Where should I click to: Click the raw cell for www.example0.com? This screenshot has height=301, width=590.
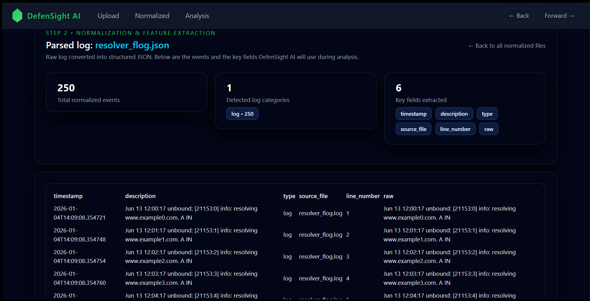(x=449, y=213)
